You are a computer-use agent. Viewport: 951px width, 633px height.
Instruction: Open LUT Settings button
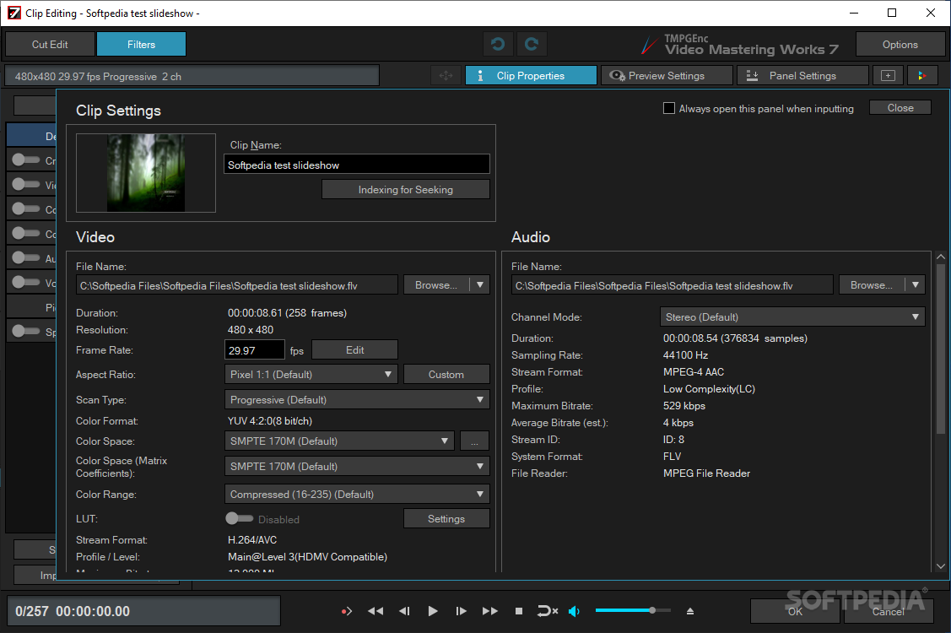tap(446, 518)
